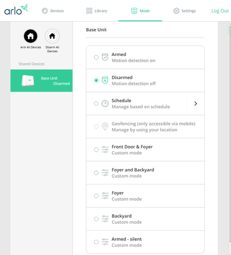Viewport: 231px width, 255px height.
Task: Select Front Door & Foyer radio button
Action: 96,150
